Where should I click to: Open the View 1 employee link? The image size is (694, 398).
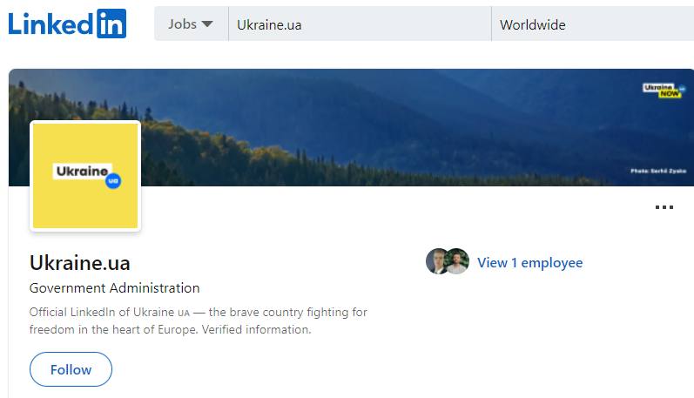click(529, 263)
